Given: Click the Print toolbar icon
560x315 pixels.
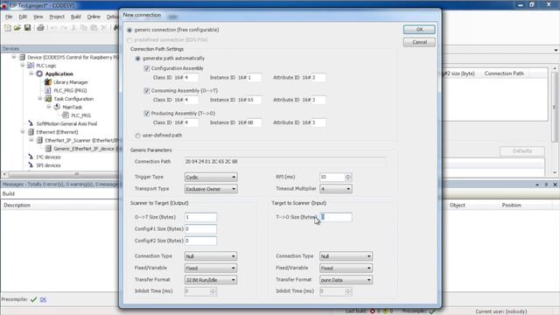Looking at the screenshot, I should [x=40, y=27].
